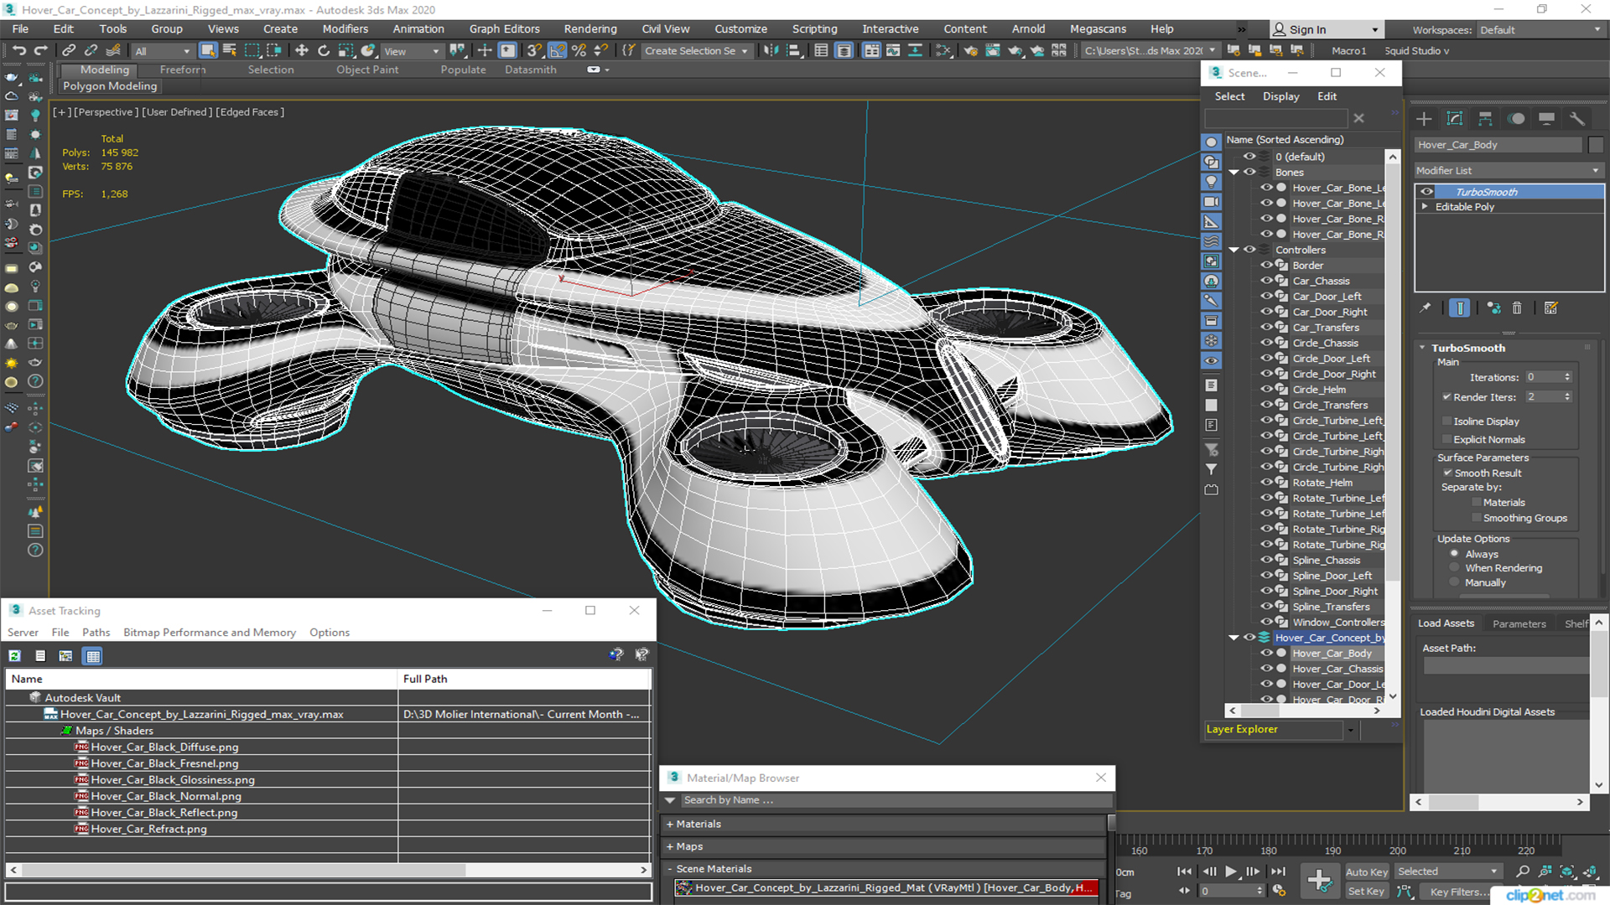Screen dimensions: 1610x905
Task: Click Remove Modifier trash icon
Action: coord(1517,308)
